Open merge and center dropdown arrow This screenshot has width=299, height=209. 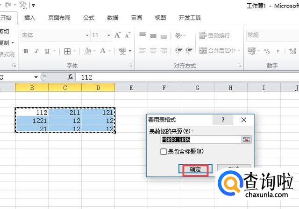(239, 51)
